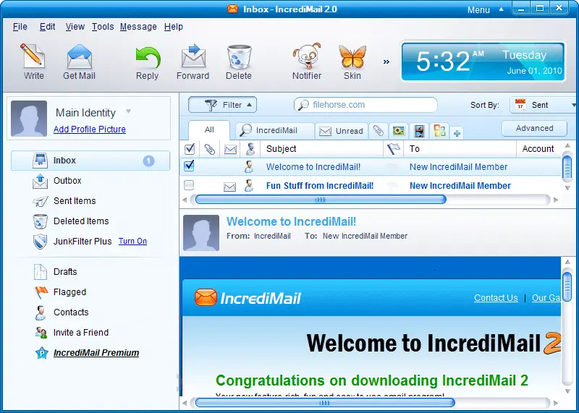This screenshot has width=579, height=413.
Task: Click the message list horizontal scrollbar
Action: click(320, 199)
